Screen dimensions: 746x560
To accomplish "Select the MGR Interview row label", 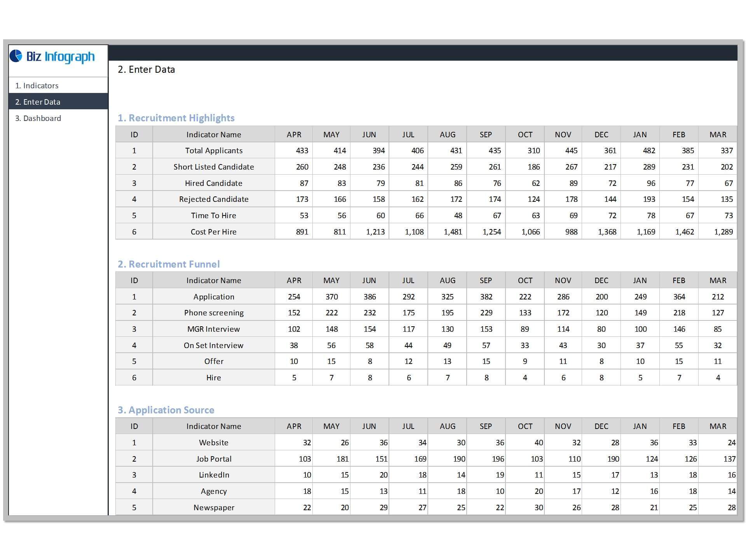I will tap(214, 329).
